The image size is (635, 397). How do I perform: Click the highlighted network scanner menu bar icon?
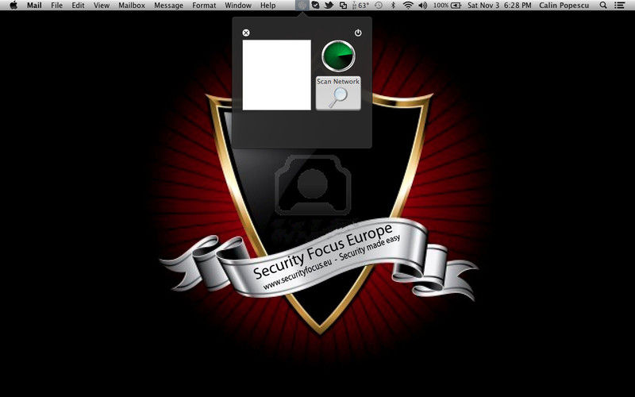(x=302, y=6)
